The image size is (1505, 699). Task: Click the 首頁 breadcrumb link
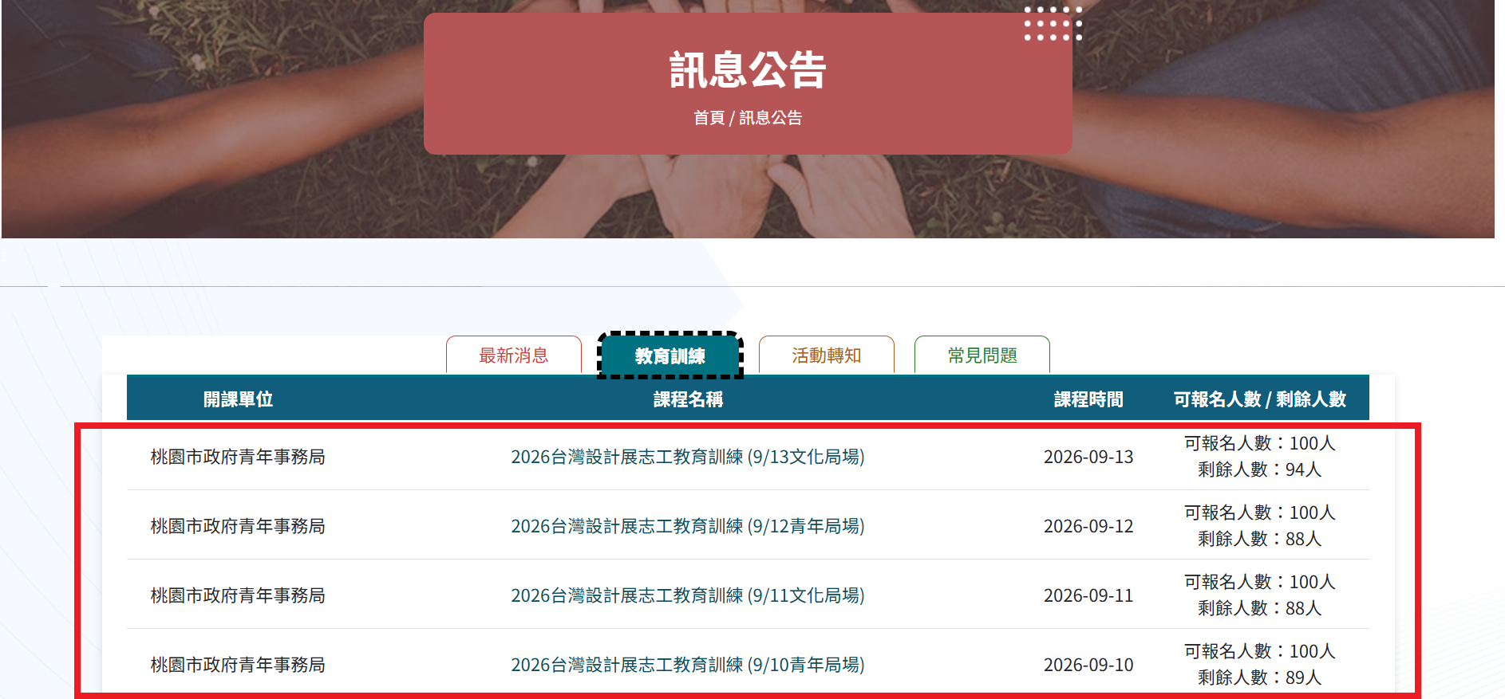point(709,118)
